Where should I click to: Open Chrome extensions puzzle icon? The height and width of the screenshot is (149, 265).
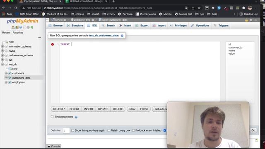[243, 8]
